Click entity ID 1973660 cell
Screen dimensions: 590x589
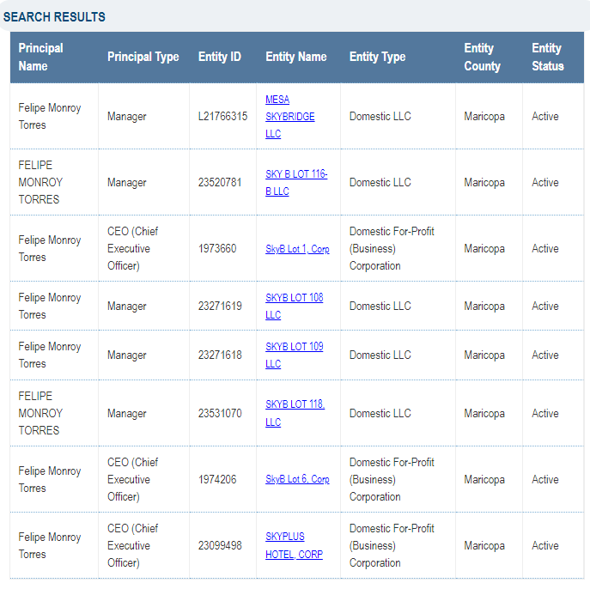[x=217, y=249]
